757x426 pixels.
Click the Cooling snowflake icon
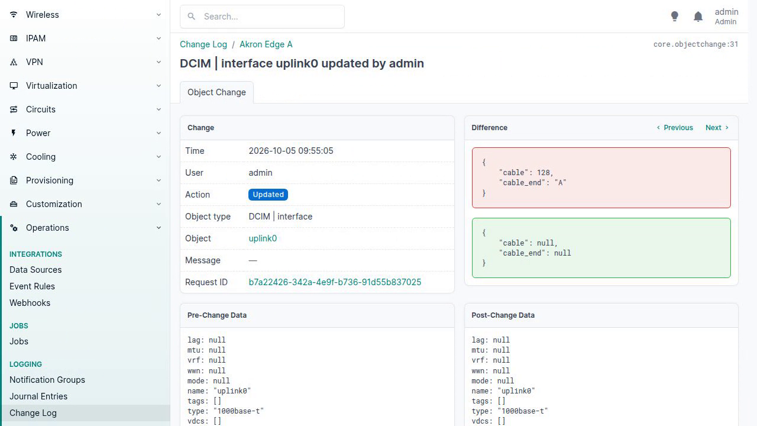(x=14, y=157)
